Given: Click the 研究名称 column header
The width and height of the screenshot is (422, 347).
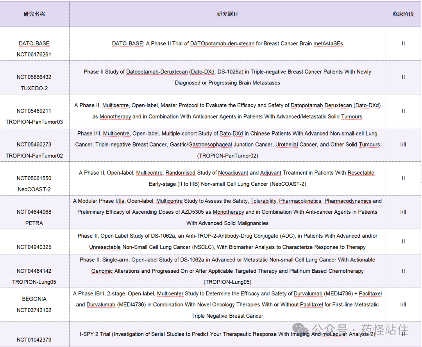Looking at the screenshot, I should (x=34, y=14).
